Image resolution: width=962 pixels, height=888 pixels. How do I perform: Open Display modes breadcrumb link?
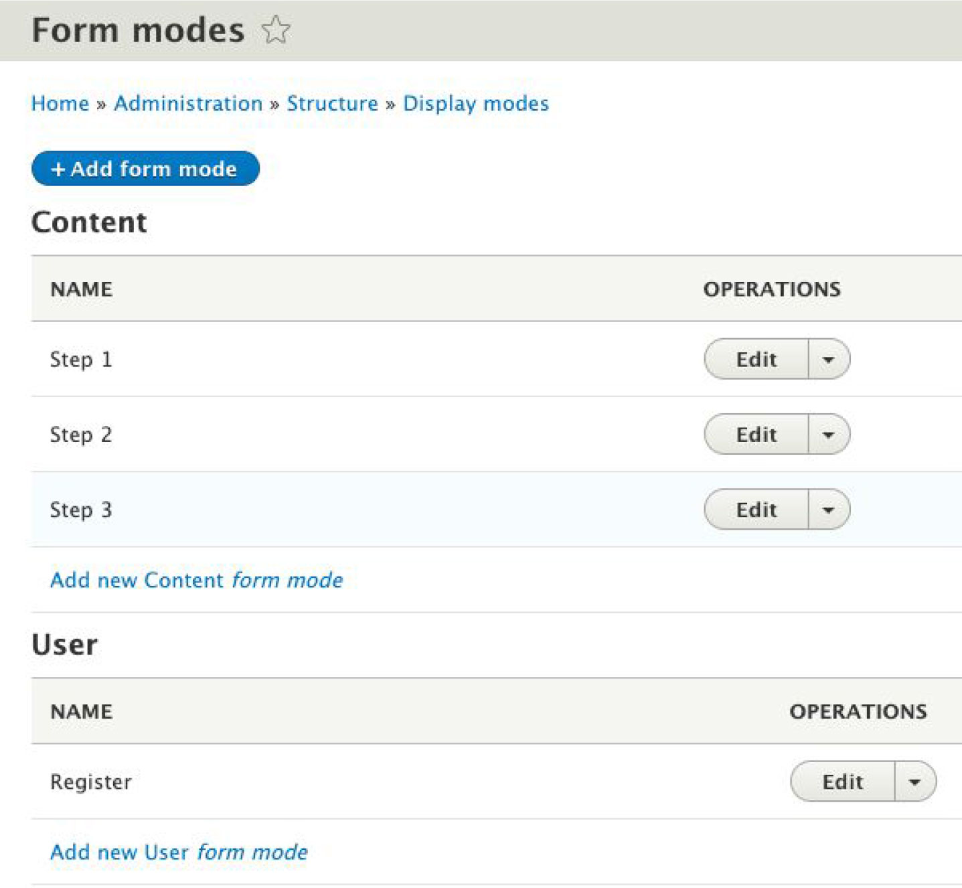475,104
